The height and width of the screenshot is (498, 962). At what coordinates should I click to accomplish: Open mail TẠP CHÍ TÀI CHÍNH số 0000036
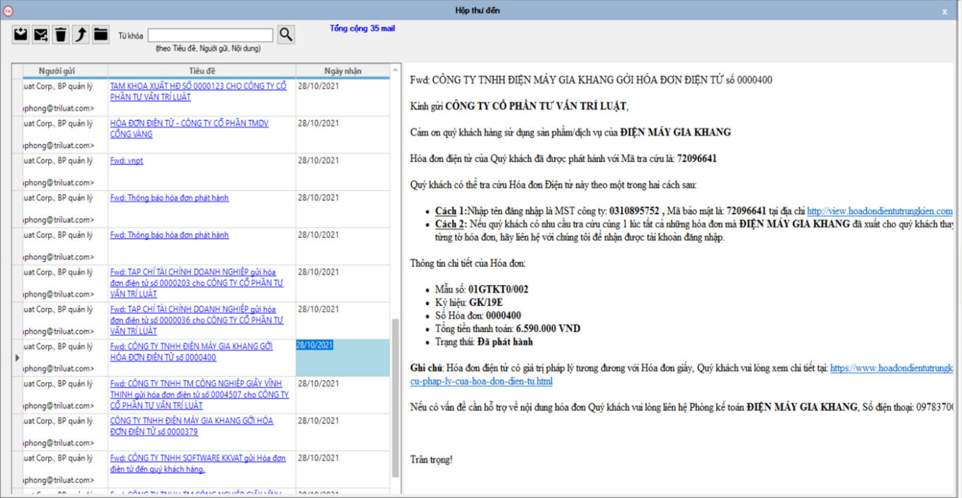(197, 320)
